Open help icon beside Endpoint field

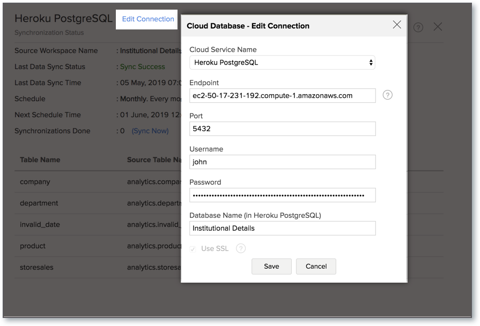[x=388, y=95]
